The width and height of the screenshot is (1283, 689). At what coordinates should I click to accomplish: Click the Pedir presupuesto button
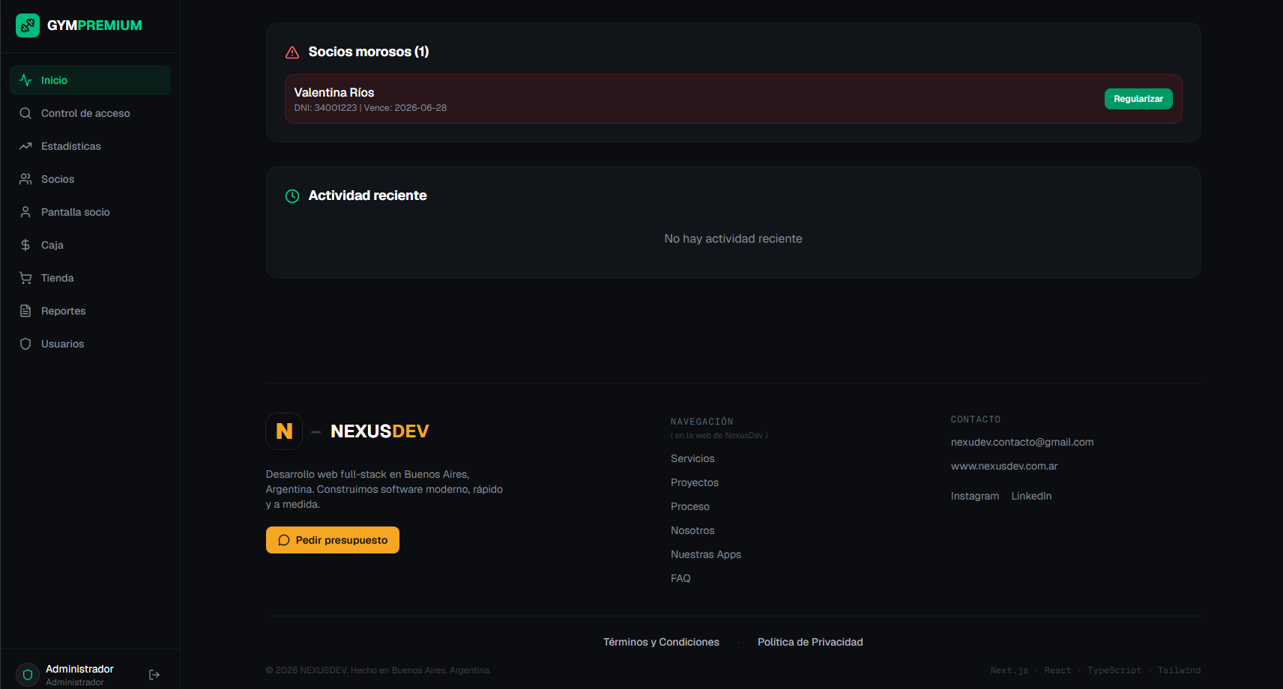point(333,540)
